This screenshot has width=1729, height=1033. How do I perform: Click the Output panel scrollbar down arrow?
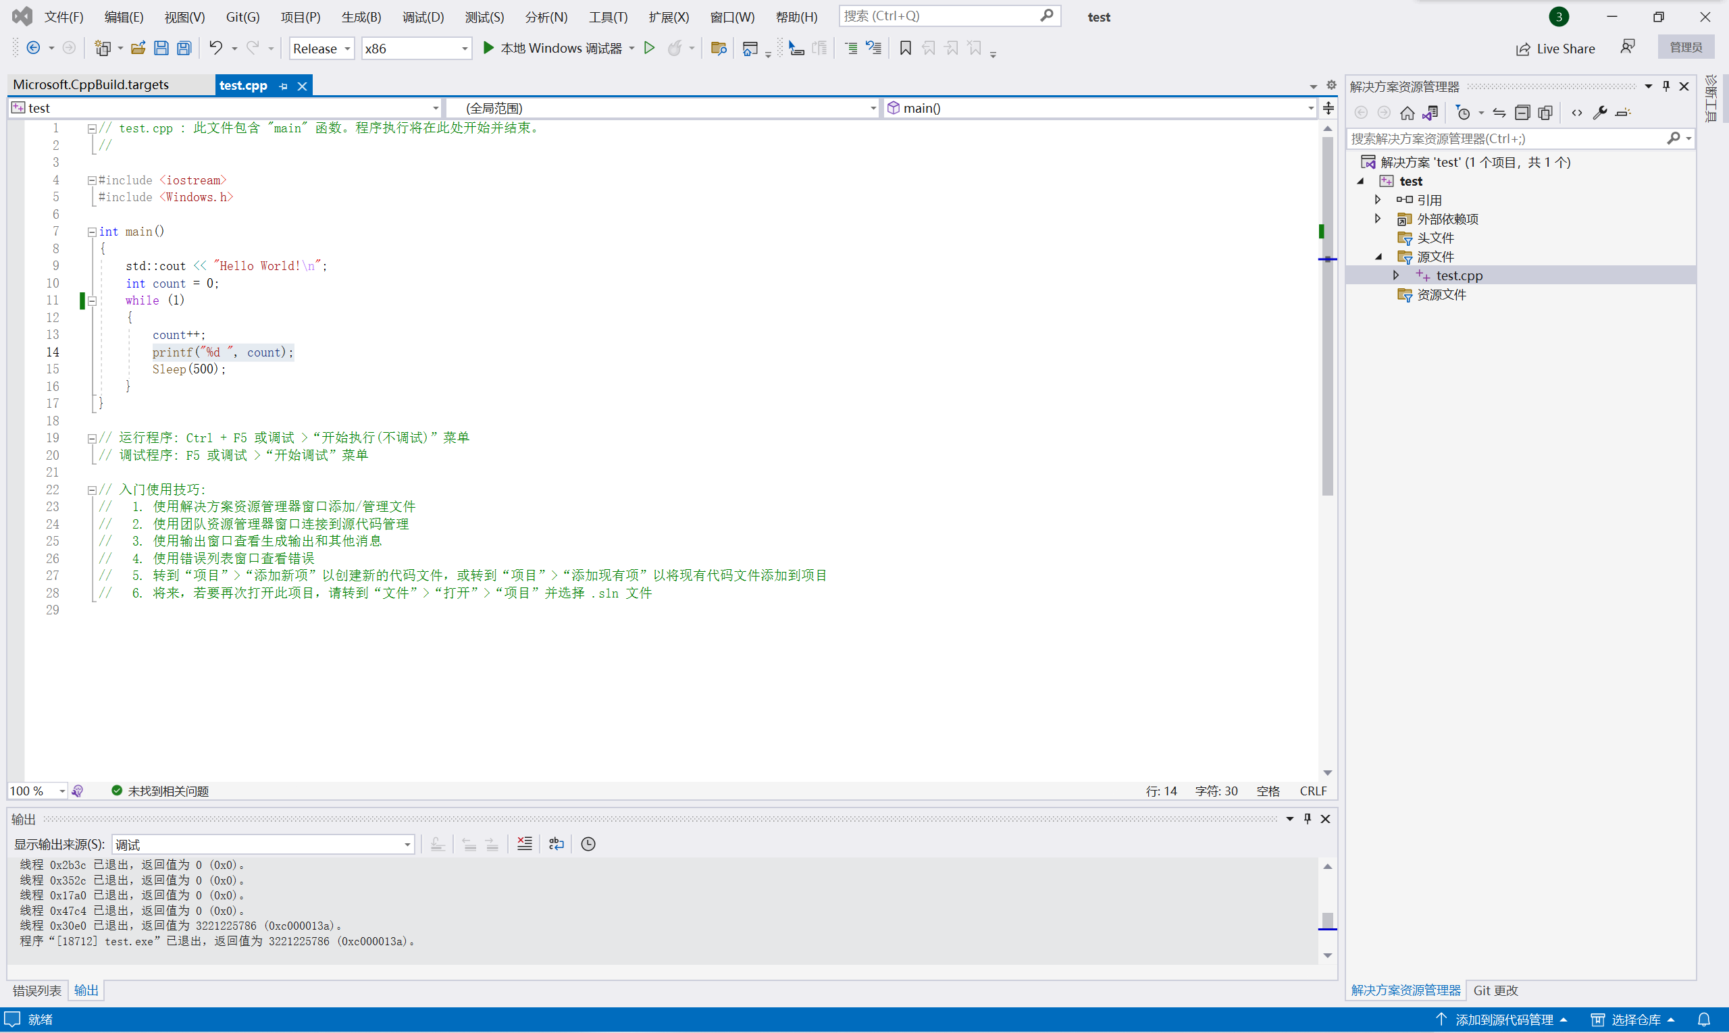[1328, 956]
